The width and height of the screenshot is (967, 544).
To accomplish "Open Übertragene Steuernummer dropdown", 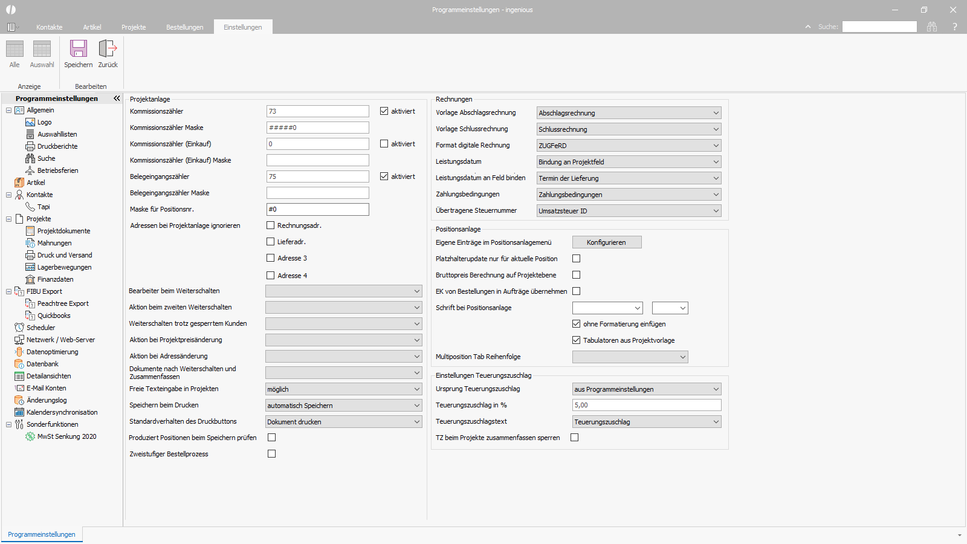I will tap(629, 211).
